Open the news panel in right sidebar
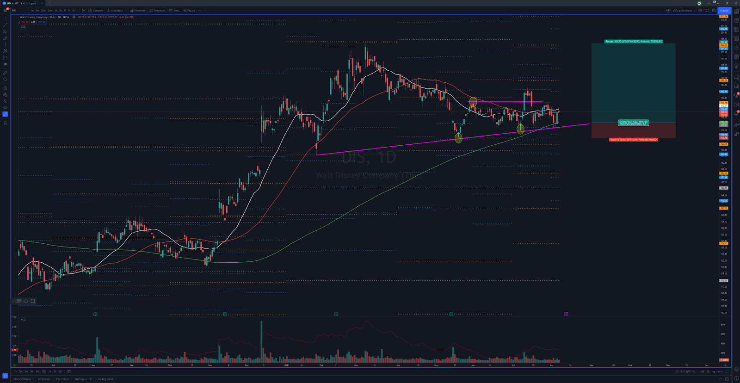 click(x=736, y=30)
